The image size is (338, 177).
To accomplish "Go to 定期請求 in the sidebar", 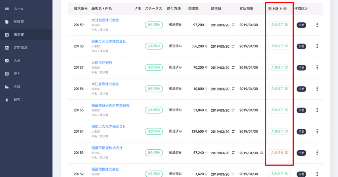I will pos(26,48).
